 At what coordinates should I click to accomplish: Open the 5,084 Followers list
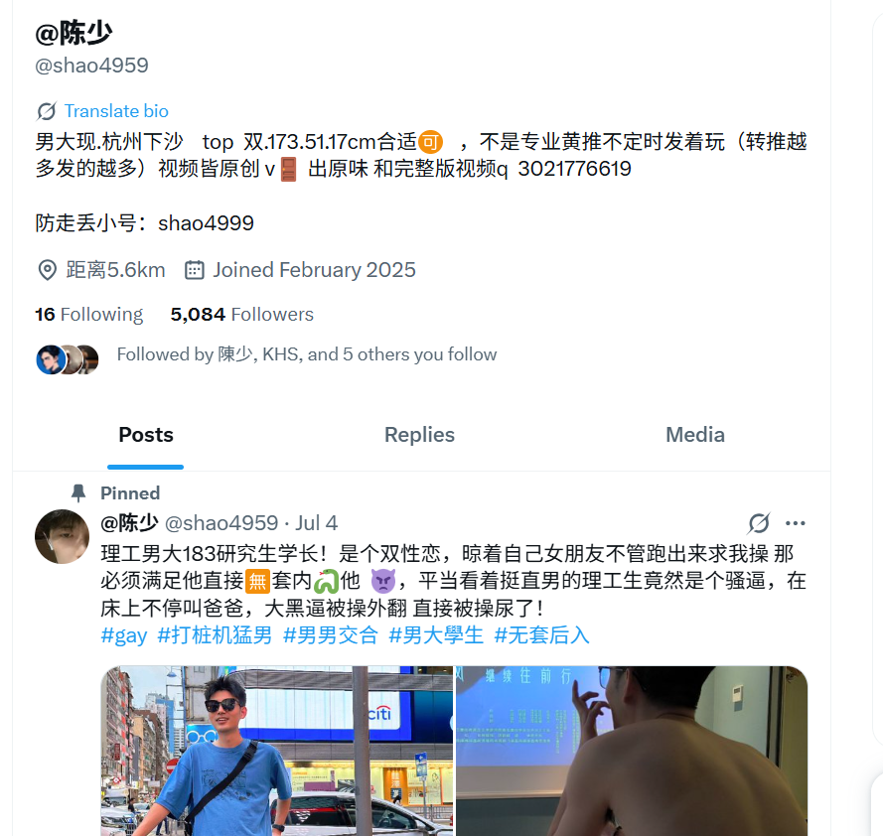242,314
